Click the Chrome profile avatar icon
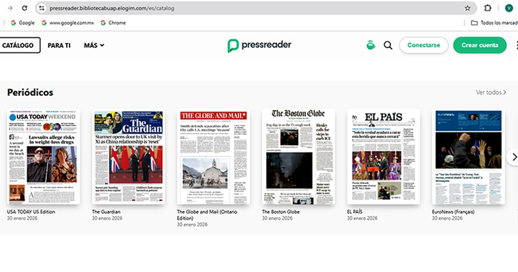The image size is (518, 272). pos(509,8)
